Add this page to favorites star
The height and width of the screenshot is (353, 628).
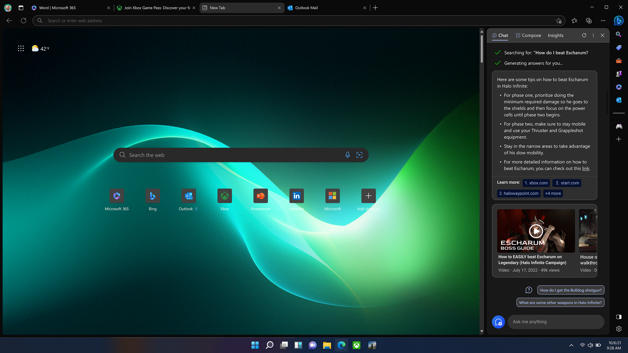[x=559, y=21]
